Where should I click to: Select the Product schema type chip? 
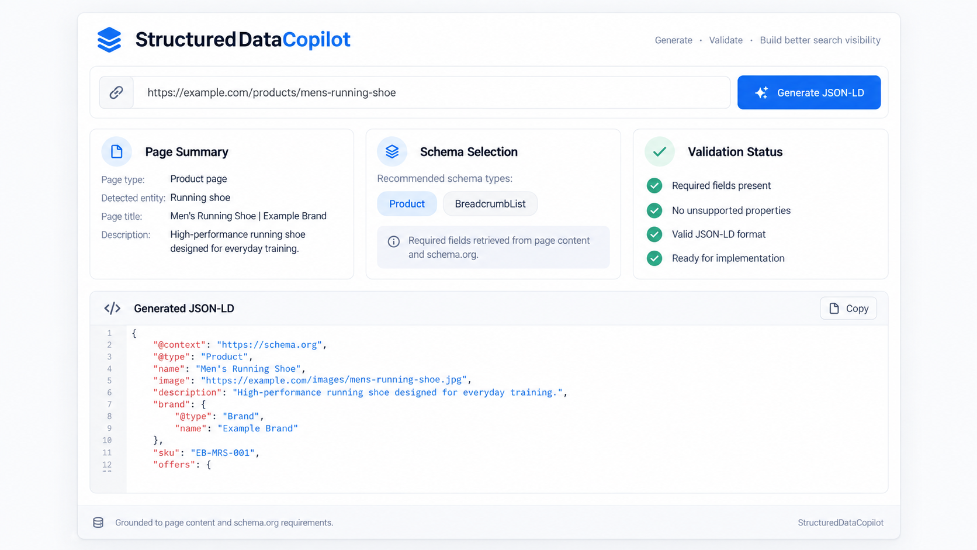tap(407, 204)
